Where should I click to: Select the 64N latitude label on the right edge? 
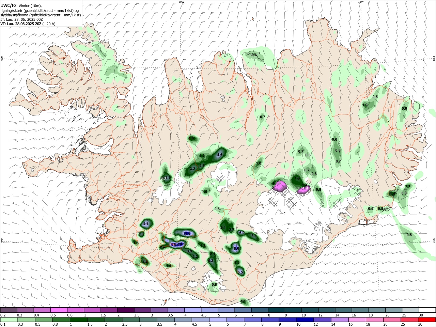(x=434, y=240)
